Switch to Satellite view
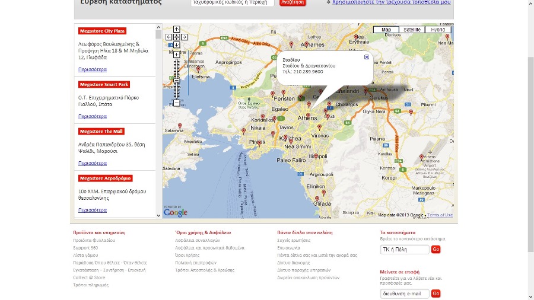 (x=412, y=30)
